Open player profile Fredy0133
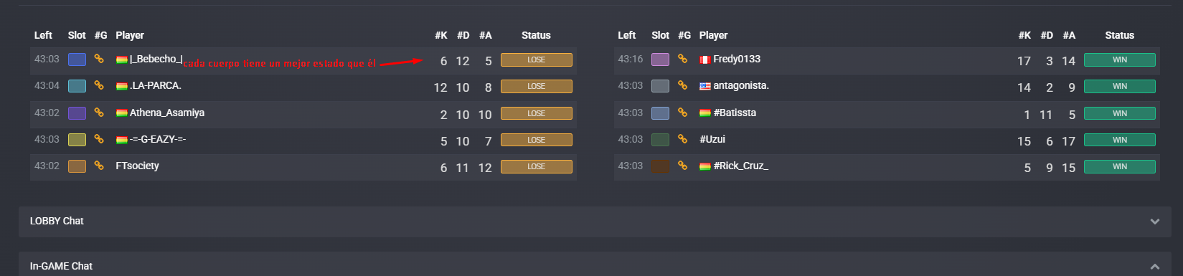Image resolution: width=1183 pixels, height=276 pixels. (x=737, y=59)
